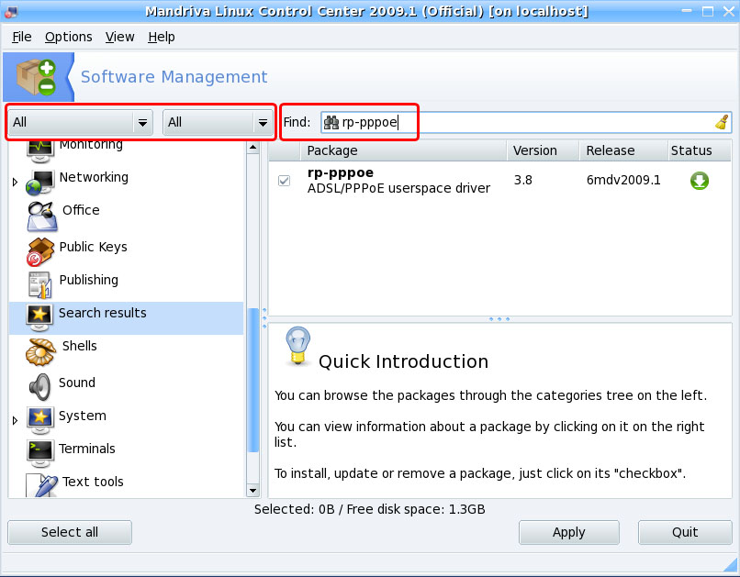Select the Publishing category

(89, 280)
